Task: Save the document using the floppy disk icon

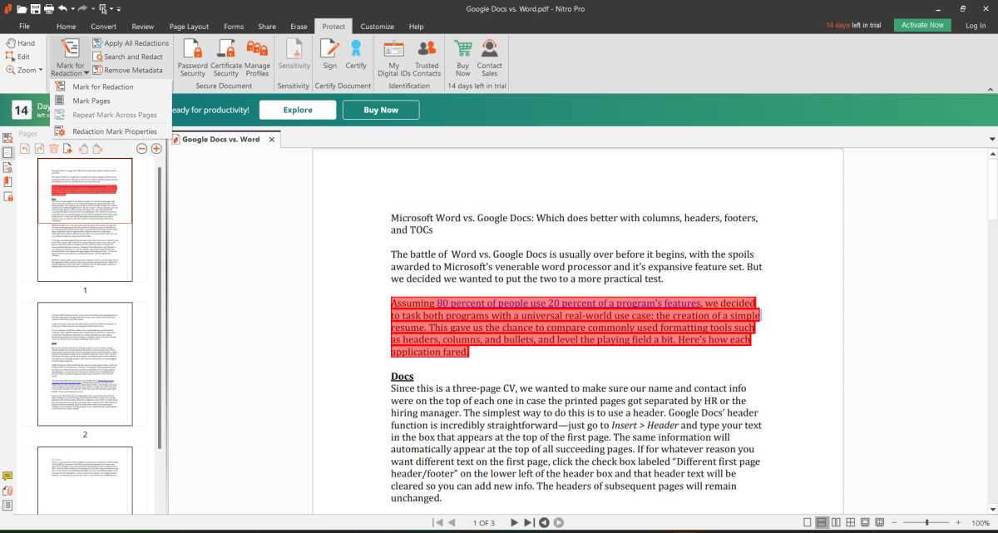Action: 35,8
